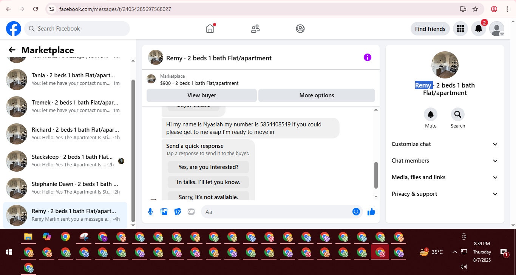Screen dimensions: 516x275
Task: Start a voice clip with the microphone icon
Action: 150,212
